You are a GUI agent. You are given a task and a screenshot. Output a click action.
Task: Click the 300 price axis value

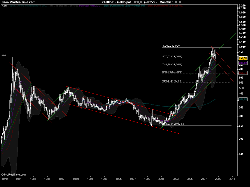coord(241,116)
